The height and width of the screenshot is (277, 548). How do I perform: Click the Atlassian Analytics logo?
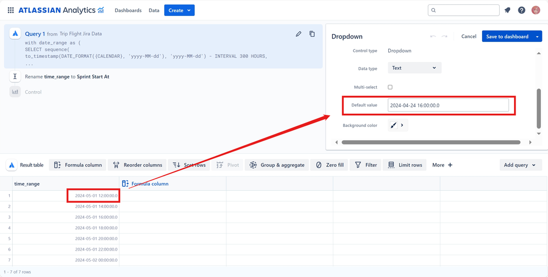click(61, 10)
